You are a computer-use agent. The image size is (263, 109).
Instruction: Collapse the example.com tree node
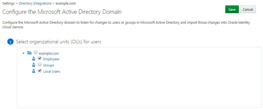(23, 53)
